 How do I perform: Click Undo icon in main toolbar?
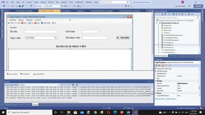(27, 6)
